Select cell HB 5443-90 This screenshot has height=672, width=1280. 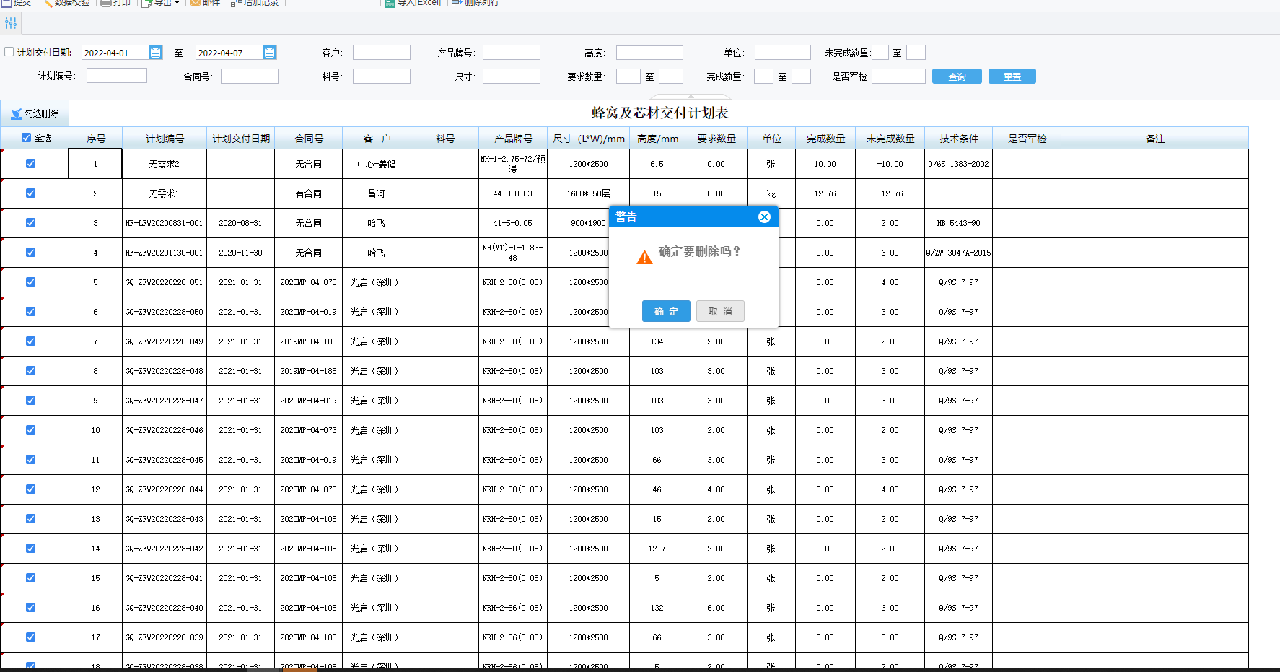[x=959, y=223]
